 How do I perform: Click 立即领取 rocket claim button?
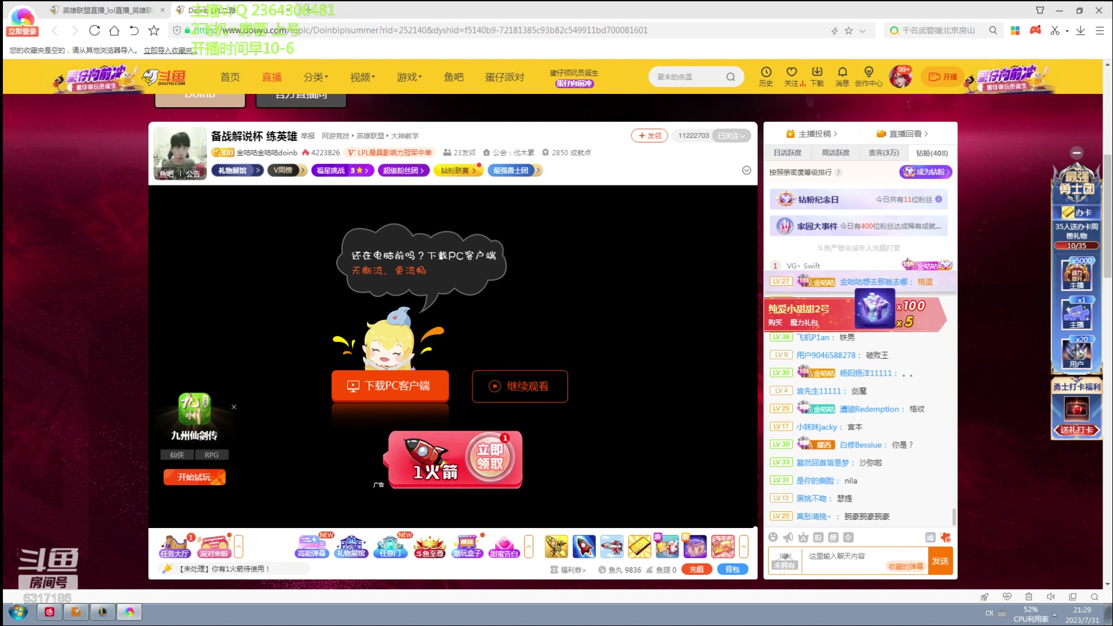tap(490, 457)
